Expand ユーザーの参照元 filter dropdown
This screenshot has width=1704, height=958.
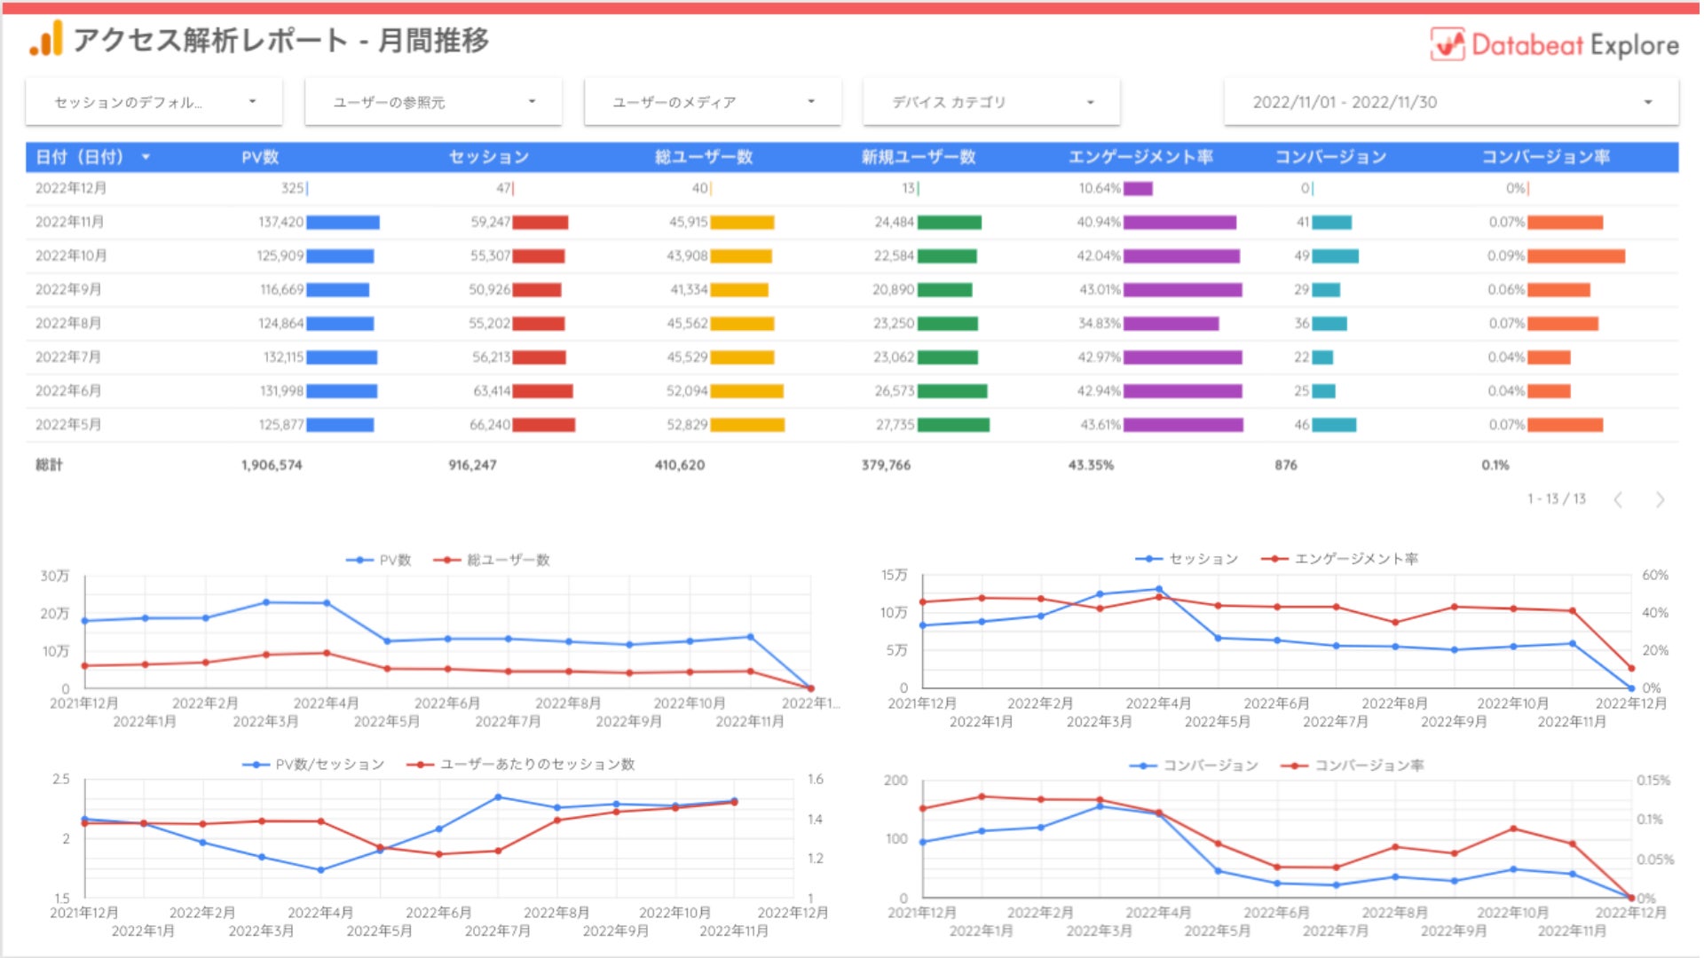click(x=433, y=102)
